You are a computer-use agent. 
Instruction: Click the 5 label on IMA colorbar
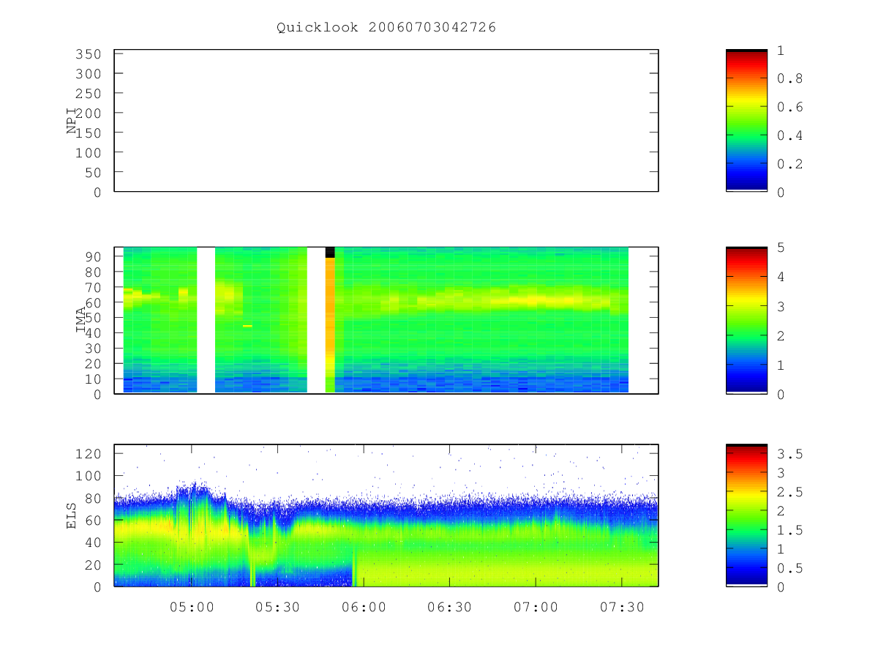click(781, 247)
